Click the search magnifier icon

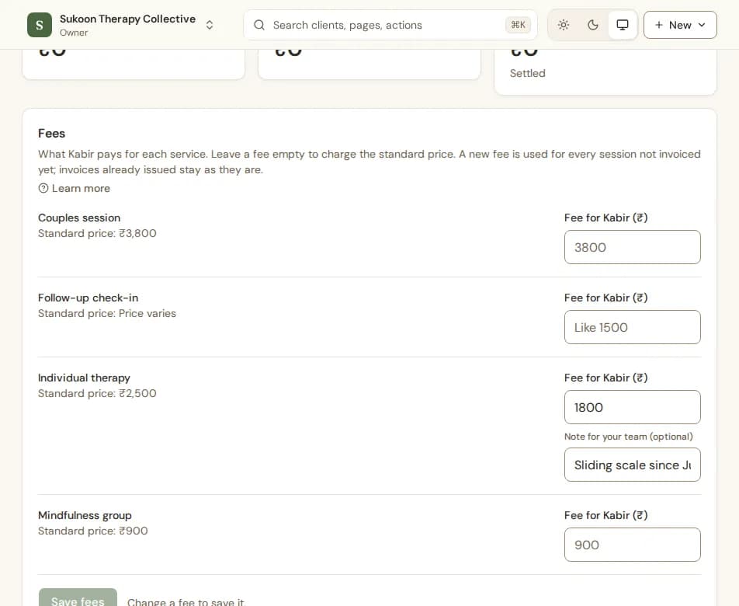pos(259,25)
